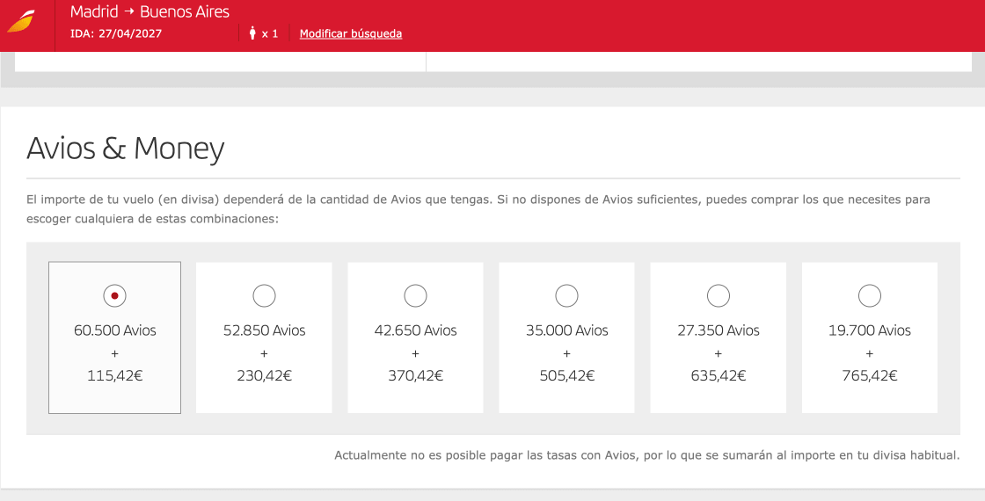Image resolution: width=985 pixels, height=501 pixels.
Task: Open the Modificar búsqueda link
Action: pos(351,34)
